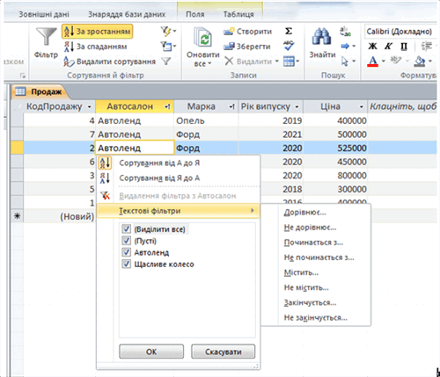The image size is (440, 377).
Task: Click the large Фільтр funnel icon
Action: click(46, 37)
